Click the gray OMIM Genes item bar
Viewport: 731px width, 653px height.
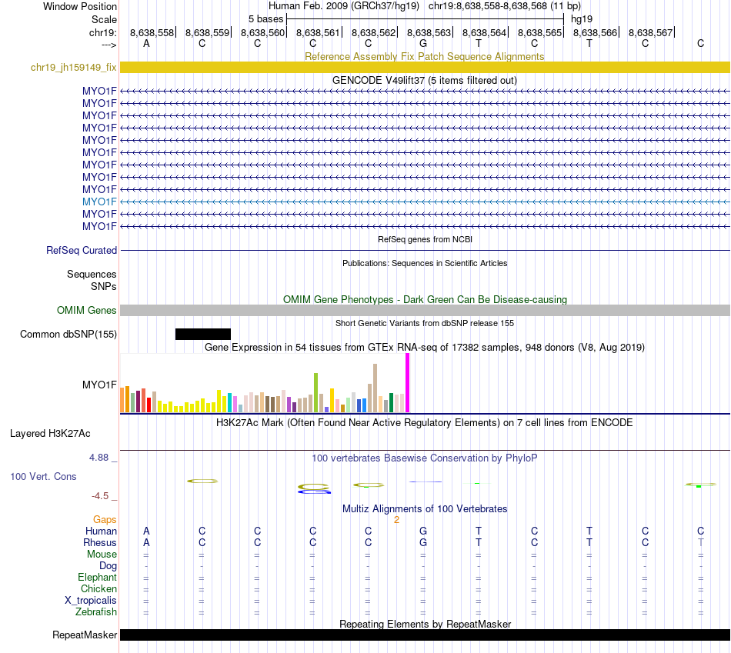(425, 311)
